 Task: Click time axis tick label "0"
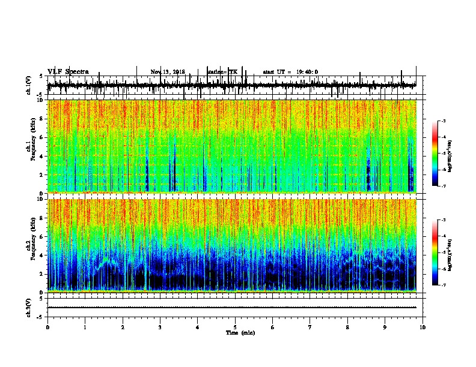click(x=47, y=327)
